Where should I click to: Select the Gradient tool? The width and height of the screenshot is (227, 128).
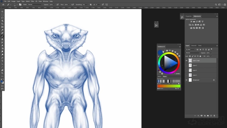click(2, 48)
